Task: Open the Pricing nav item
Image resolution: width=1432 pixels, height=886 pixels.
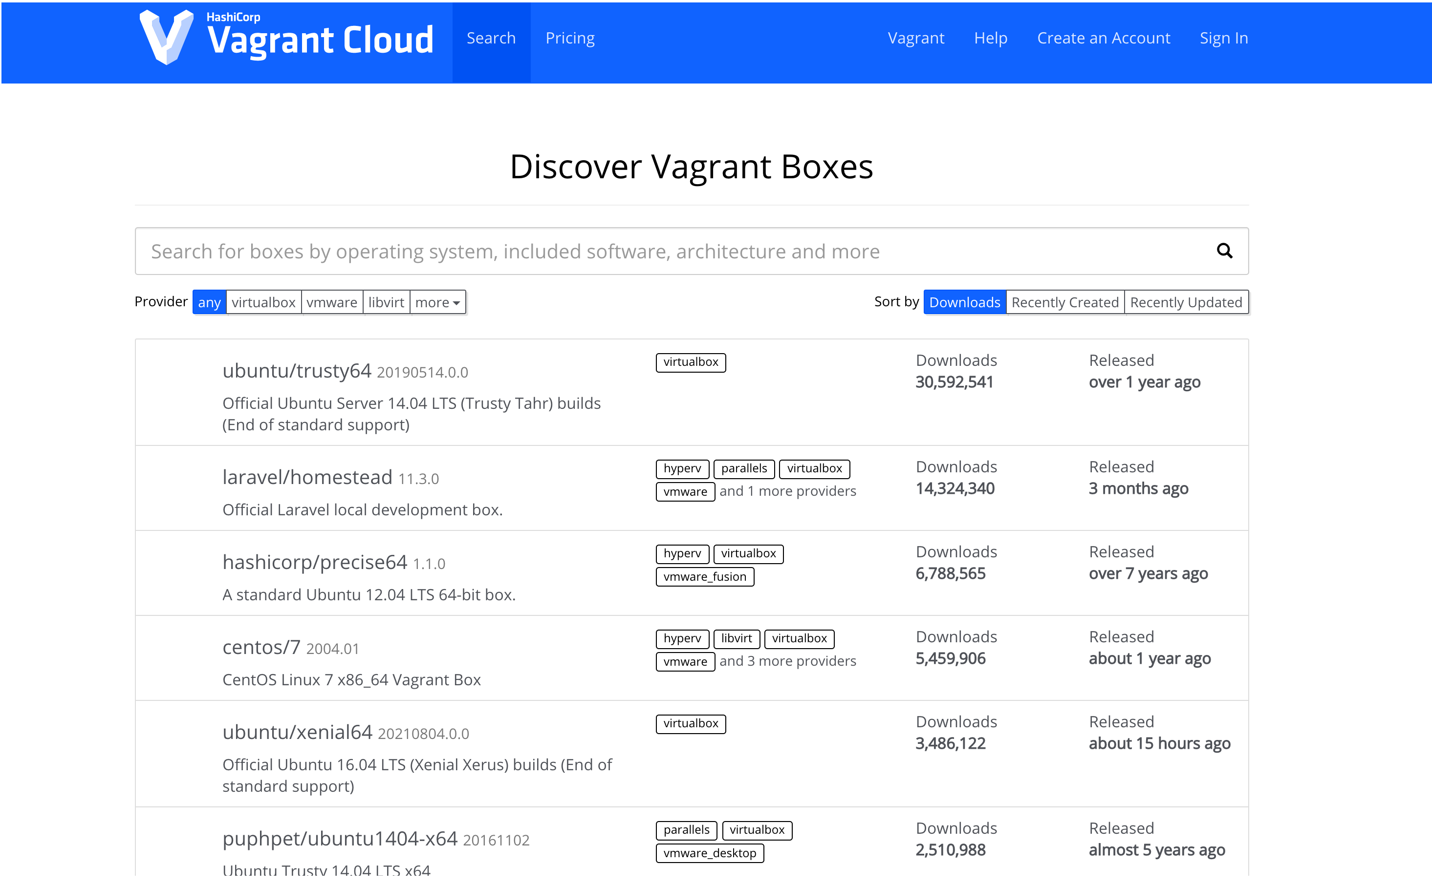Action: tap(570, 38)
